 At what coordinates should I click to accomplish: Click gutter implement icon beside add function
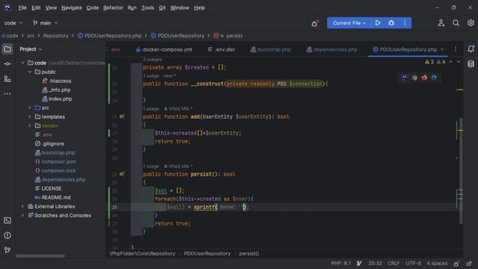coord(122,117)
